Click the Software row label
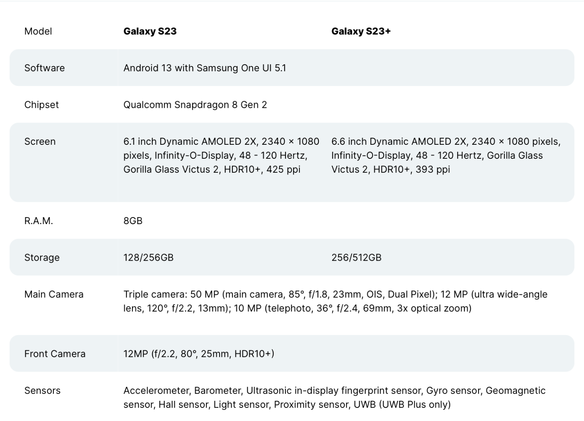This screenshot has height=421, width=584. pos(44,68)
